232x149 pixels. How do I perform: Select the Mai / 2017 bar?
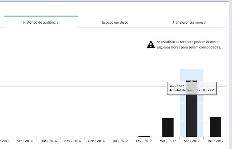click(215, 127)
